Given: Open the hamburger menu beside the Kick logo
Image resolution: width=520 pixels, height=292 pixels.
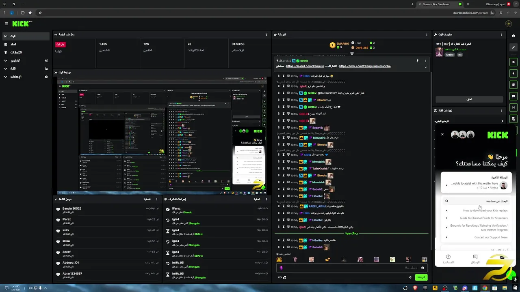Looking at the screenshot, I should (6, 24).
